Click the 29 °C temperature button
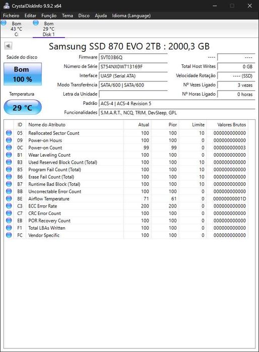Screen dimensions: 259x352 pyautogui.click(x=23, y=107)
